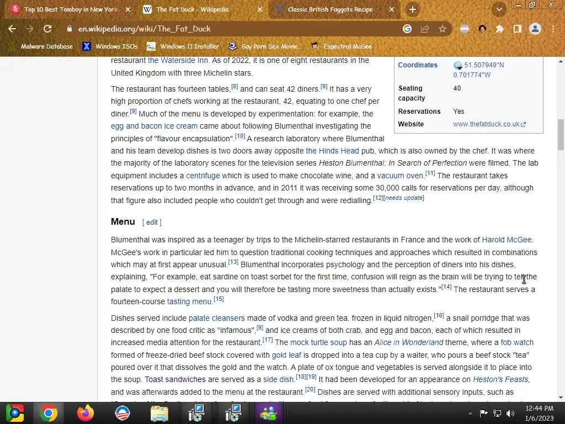The width and height of the screenshot is (565, 424).
Task: Open Google icon in address bar
Action: tap(407, 29)
